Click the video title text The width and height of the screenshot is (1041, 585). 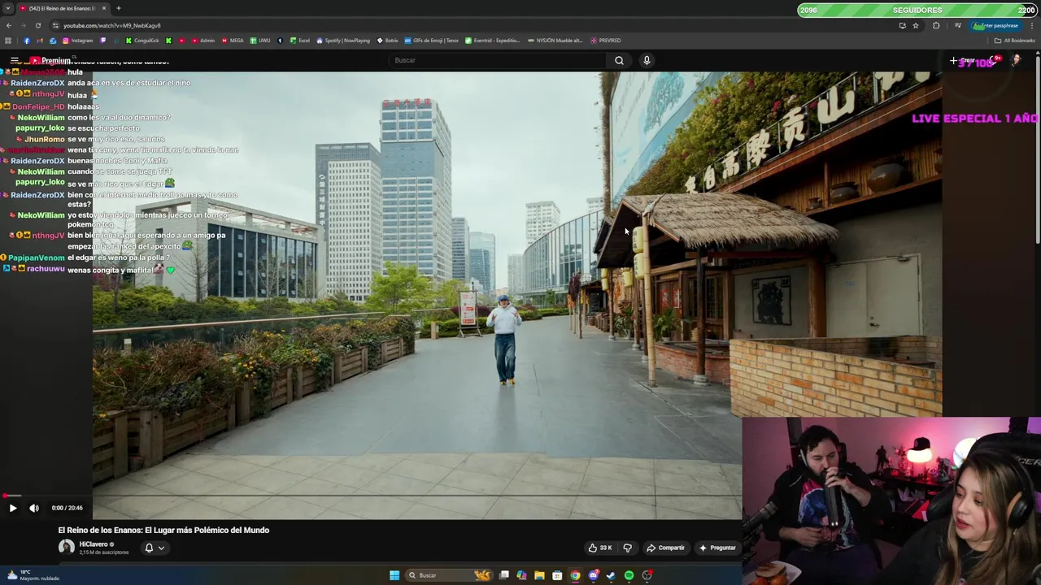163,530
